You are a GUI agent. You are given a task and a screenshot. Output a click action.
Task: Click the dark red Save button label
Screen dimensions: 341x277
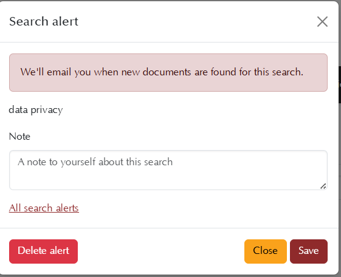[x=309, y=250]
